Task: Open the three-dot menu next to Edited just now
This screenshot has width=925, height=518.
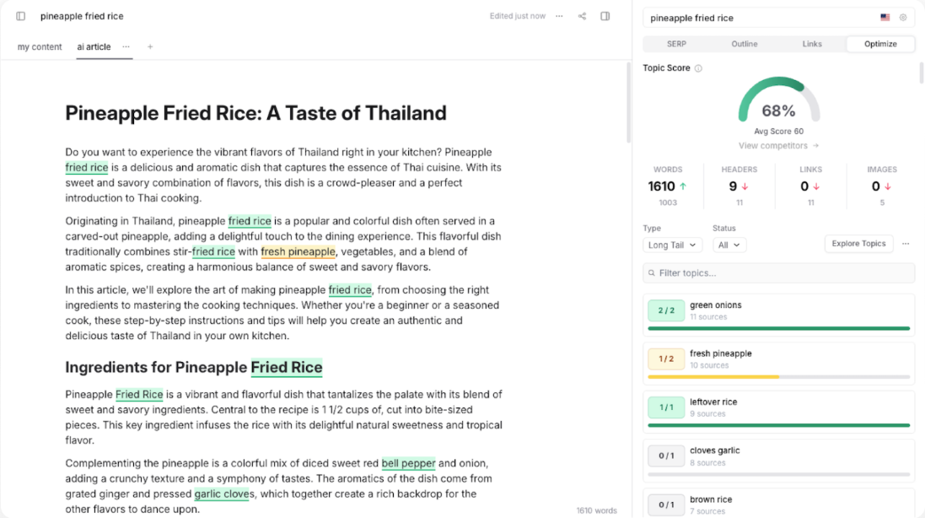Action: tap(558, 15)
